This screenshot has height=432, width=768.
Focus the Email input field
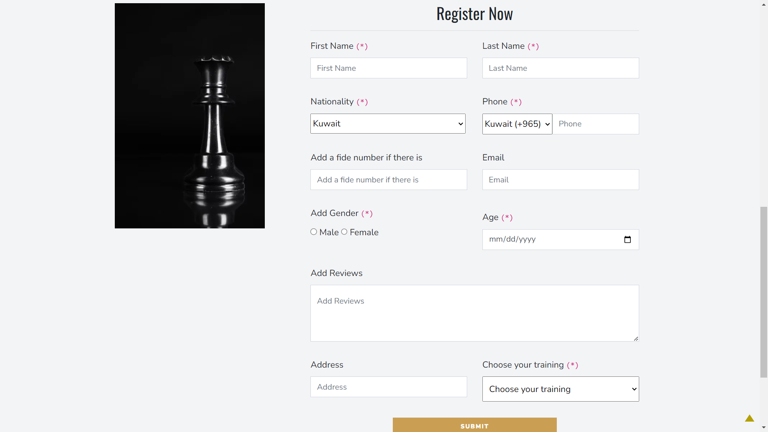point(560,180)
